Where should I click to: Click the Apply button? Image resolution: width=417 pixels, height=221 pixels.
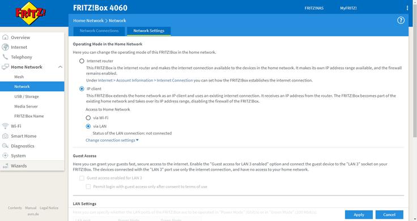pos(359,215)
